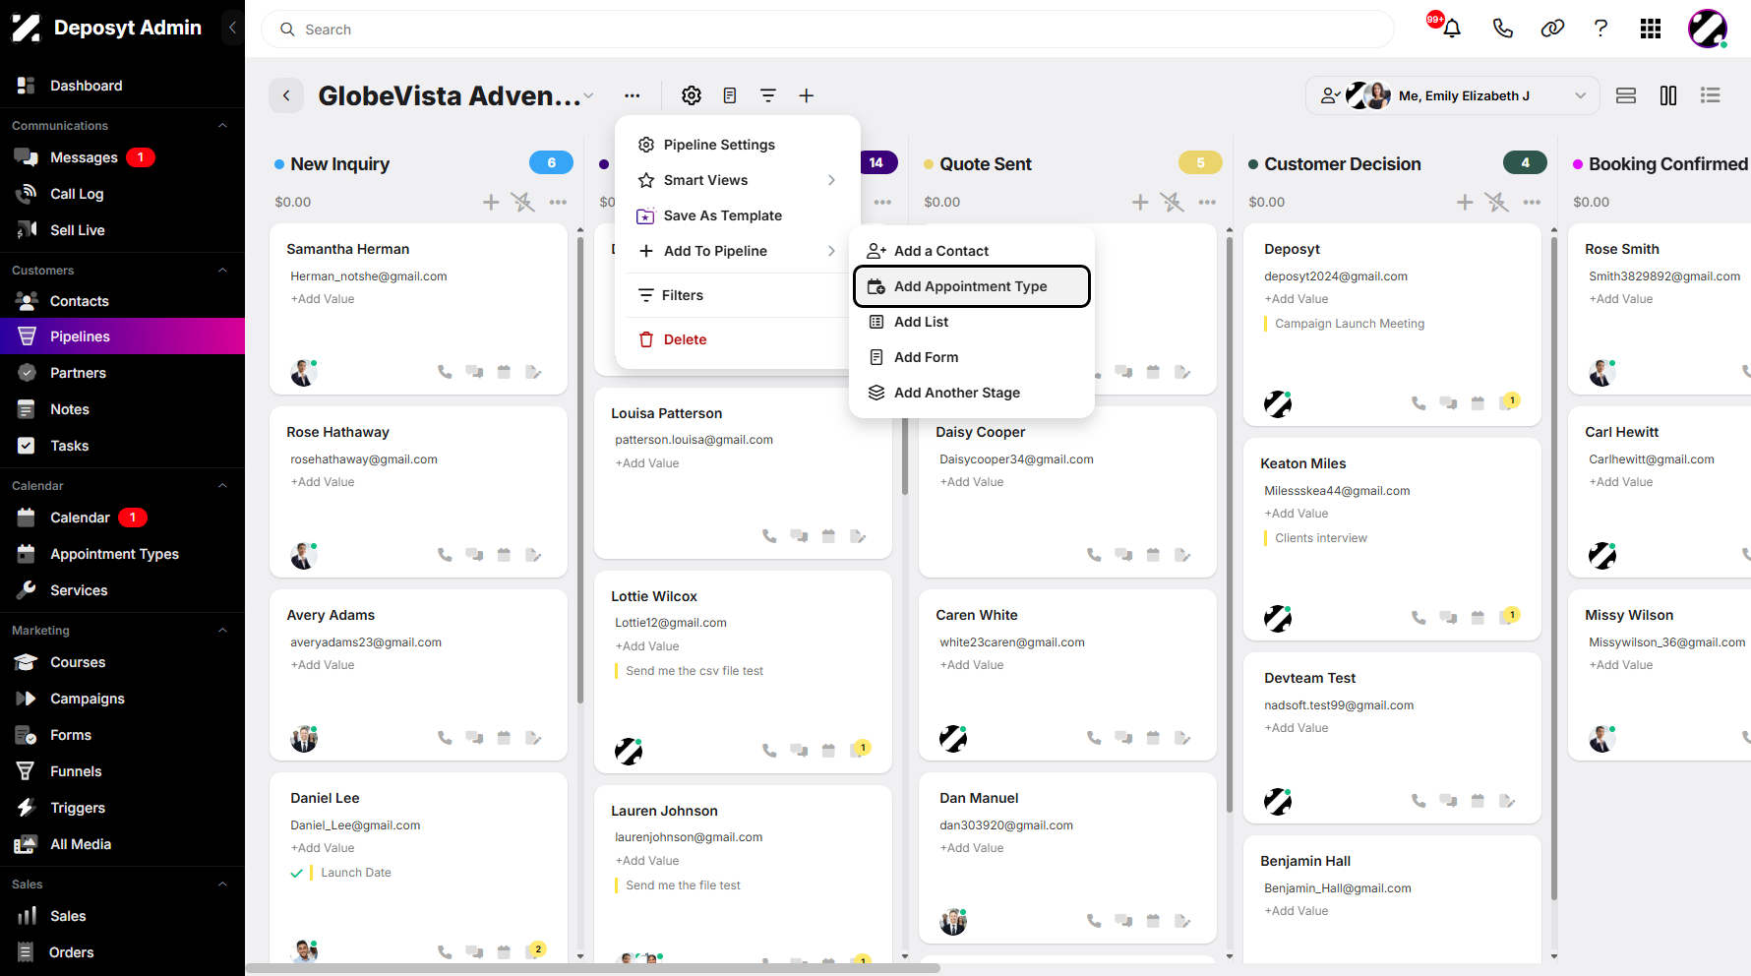The width and height of the screenshot is (1751, 976).
Task: Open Pipeline Settings menu entry
Action: [738, 145]
